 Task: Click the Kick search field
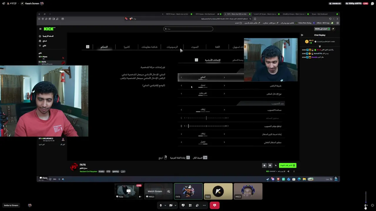pyautogui.click(x=188, y=29)
